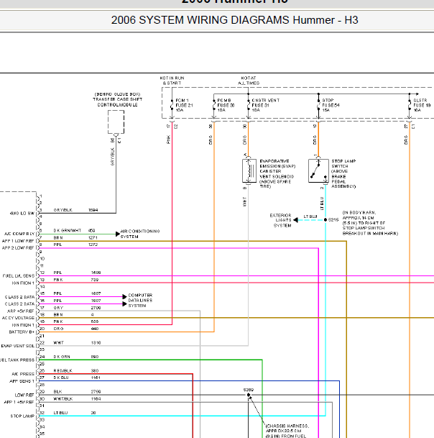Viewport: 434px width, 438px height.
Task: Click circuit number '440' on the ORG wire
Action: click(x=95, y=329)
